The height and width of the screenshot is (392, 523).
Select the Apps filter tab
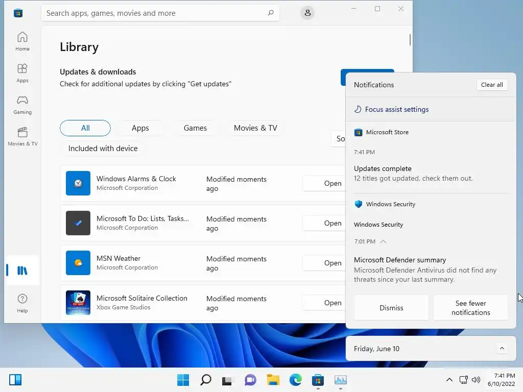(140, 128)
